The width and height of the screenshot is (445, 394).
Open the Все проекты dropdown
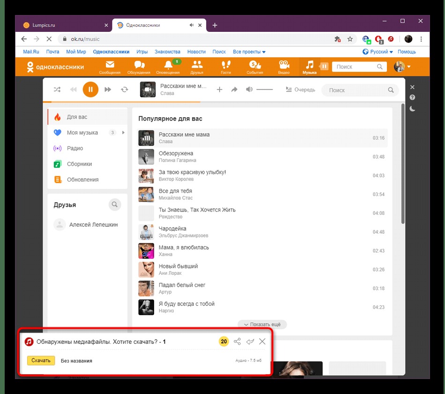pyautogui.click(x=249, y=52)
